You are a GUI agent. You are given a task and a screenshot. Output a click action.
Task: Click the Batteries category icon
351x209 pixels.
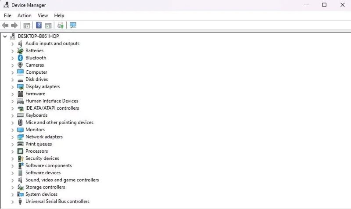pyautogui.click(x=20, y=50)
